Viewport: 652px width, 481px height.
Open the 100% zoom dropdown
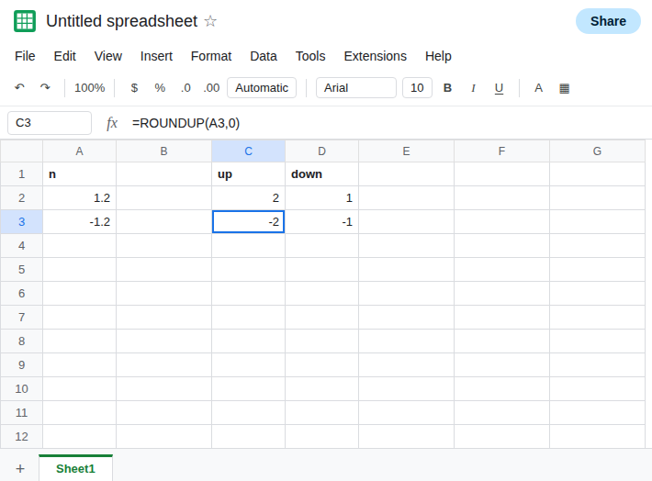pos(89,88)
